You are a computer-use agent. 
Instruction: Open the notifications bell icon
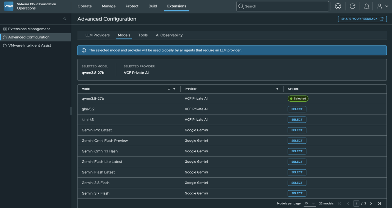[x=367, y=6]
